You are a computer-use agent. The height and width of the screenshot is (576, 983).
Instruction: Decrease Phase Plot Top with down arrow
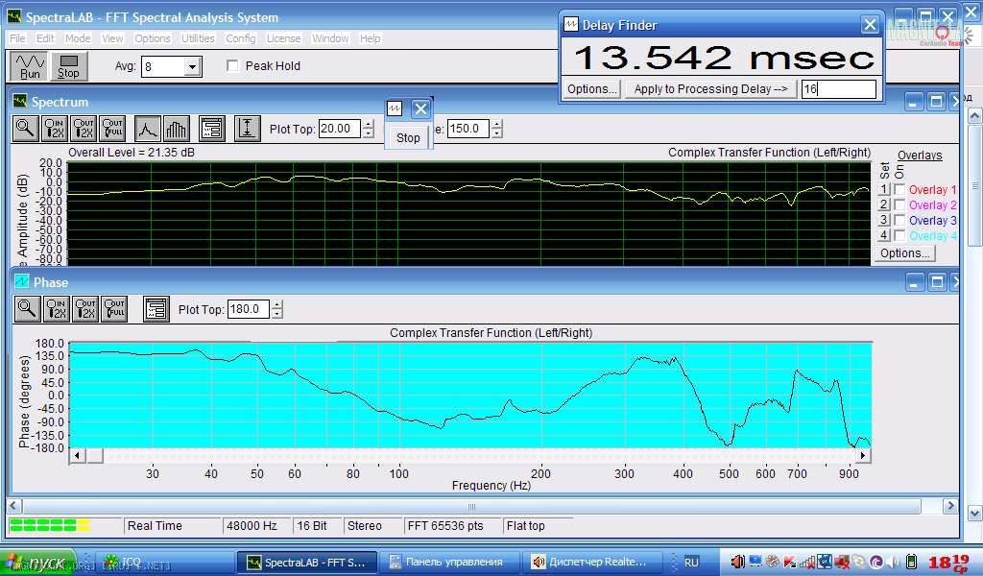pos(277,314)
